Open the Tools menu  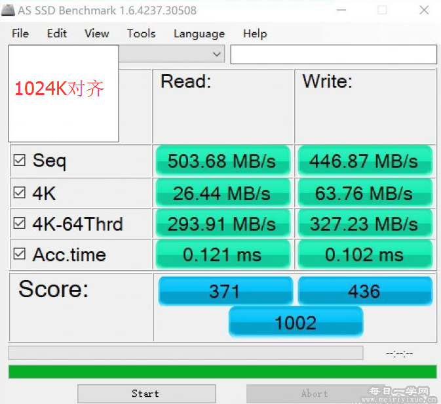[141, 33]
